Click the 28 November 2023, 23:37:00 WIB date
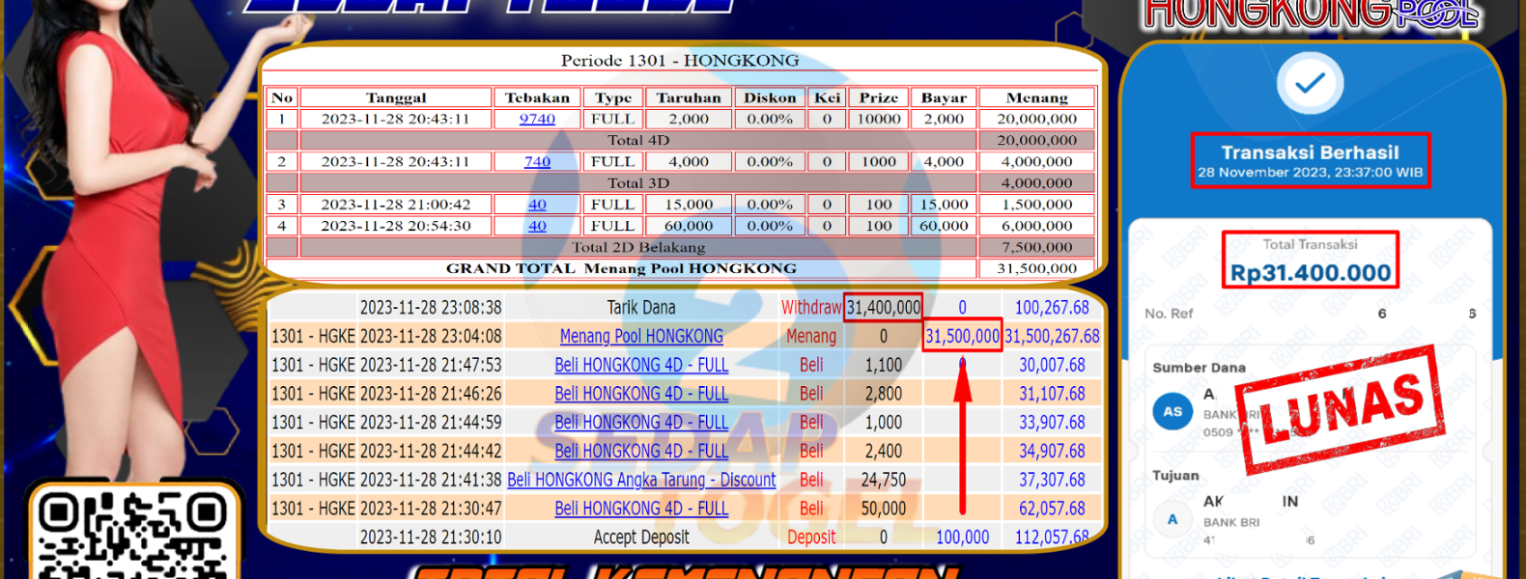Image resolution: width=1526 pixels, height=579 pixels. pos(1310,172)
